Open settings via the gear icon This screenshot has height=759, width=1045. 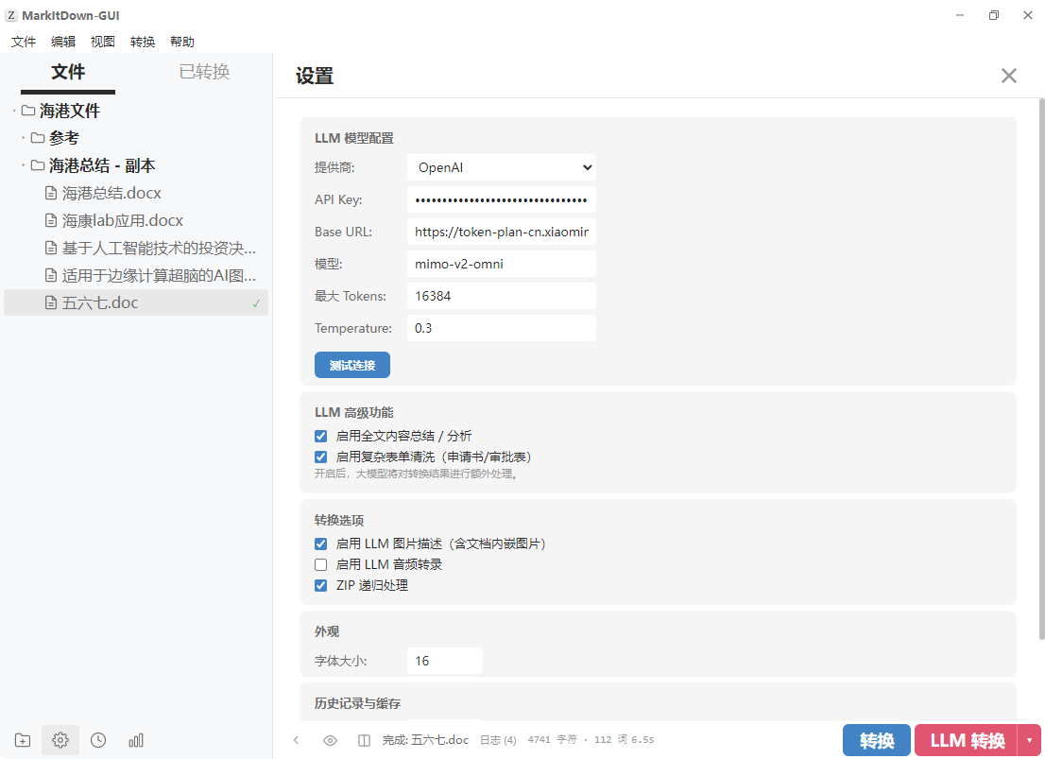[60, 740]
